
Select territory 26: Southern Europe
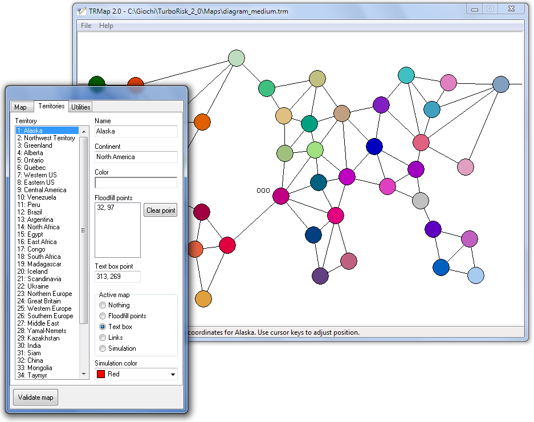(x=47, y=316)
